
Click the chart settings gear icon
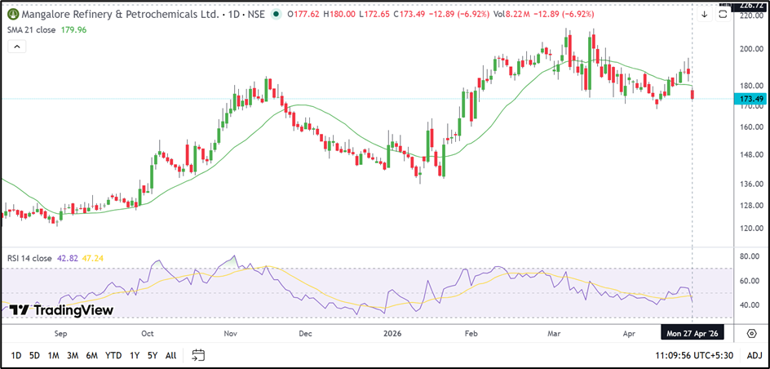pos(753,333)
